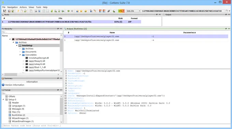Select Files (15) in Format tree

16,112
